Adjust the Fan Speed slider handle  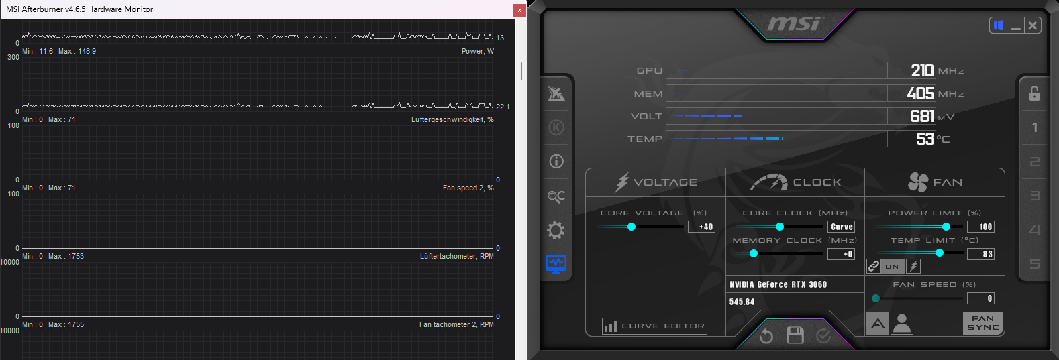876,298
